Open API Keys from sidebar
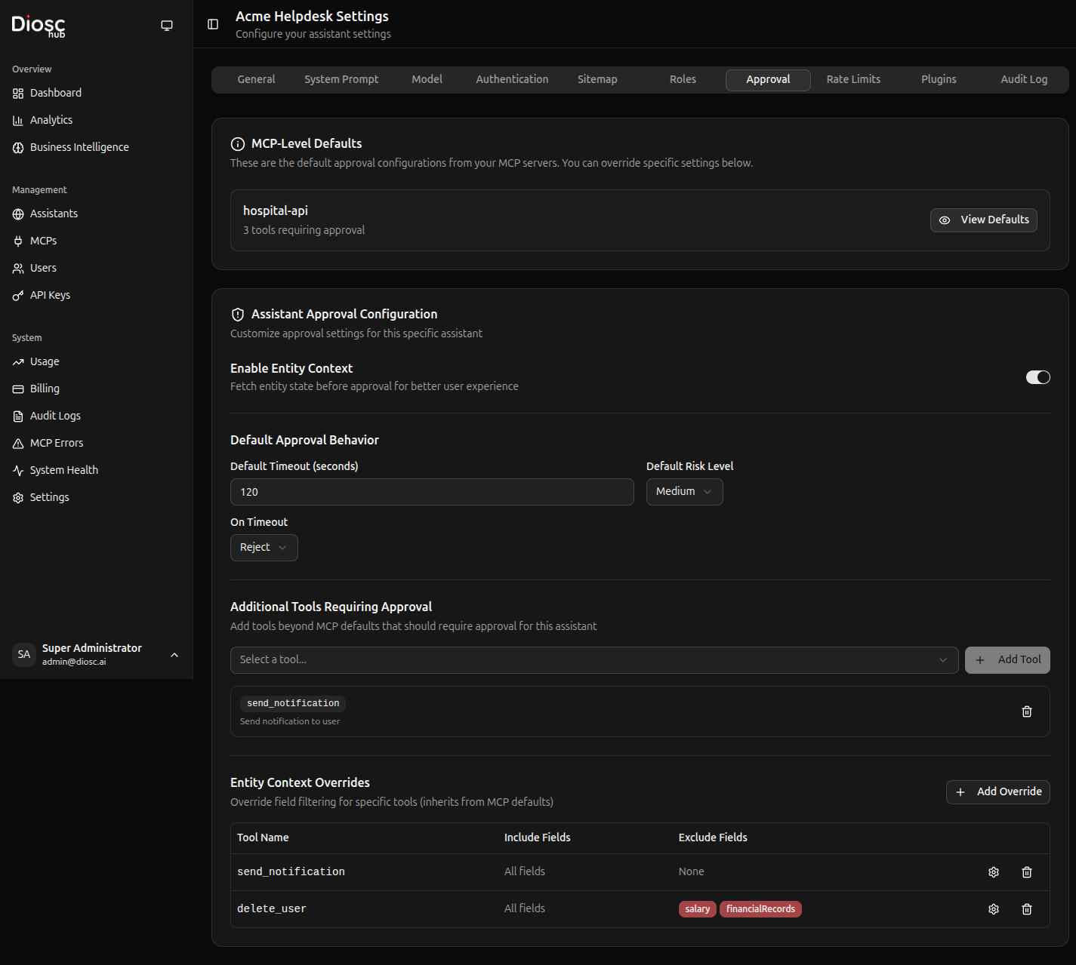This screenshot has height=965, width=1076. tap(50, 295)
